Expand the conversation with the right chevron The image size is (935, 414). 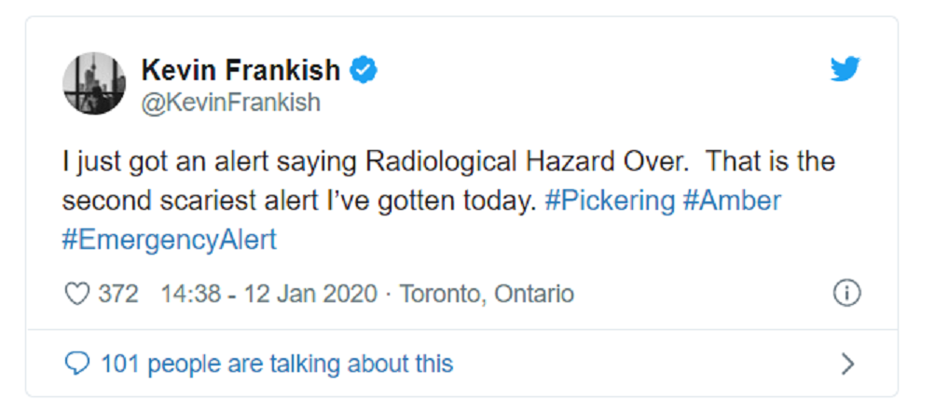[846, 363]
